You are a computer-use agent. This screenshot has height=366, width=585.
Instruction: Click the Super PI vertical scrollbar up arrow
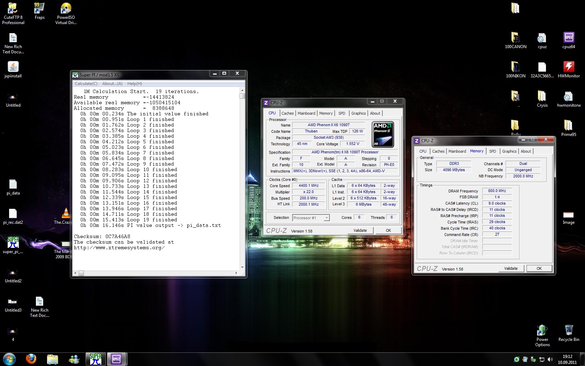pyautogui.click(x=242, y=90)
